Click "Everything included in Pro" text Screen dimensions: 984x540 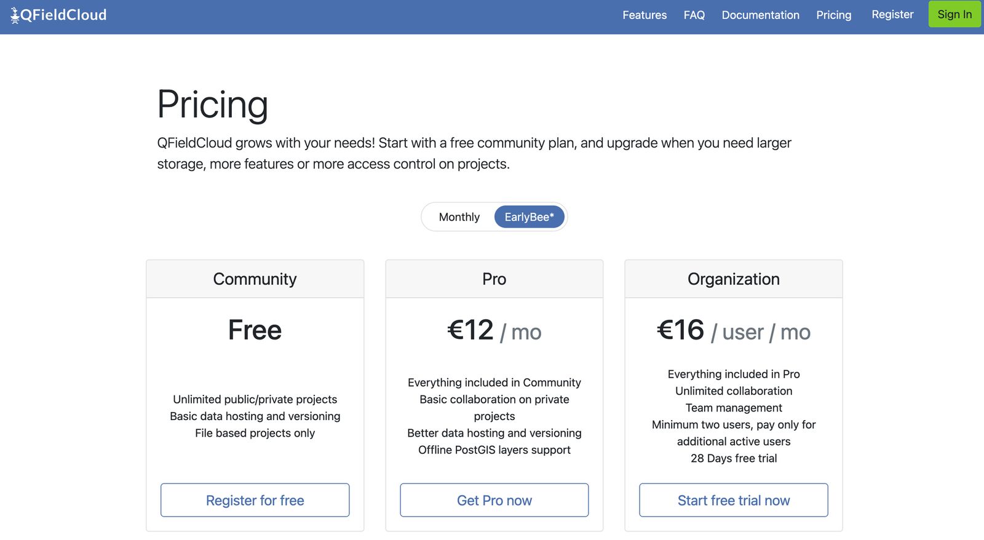click(x=734, y=374)
